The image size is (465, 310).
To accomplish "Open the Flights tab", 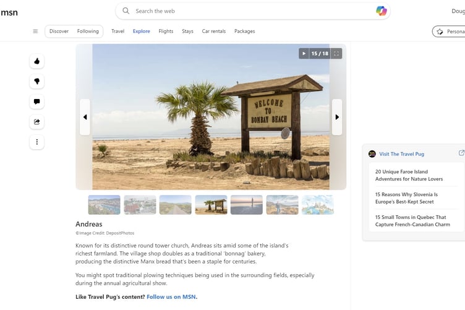I will pyautogui.click(x=166, y=31).
